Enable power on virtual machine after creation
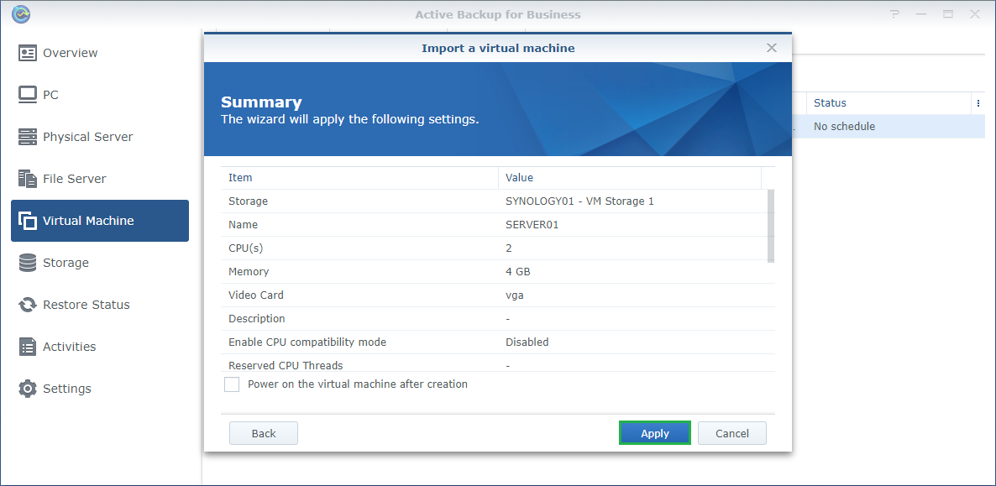The image size is (996, 486). 232,384
